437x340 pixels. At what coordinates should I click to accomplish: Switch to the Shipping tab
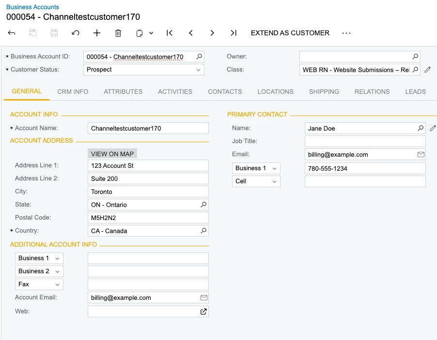point(324,91)
